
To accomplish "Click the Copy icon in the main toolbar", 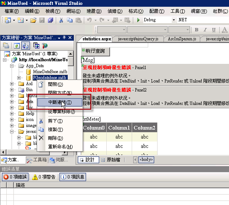I will coord(70,20).
